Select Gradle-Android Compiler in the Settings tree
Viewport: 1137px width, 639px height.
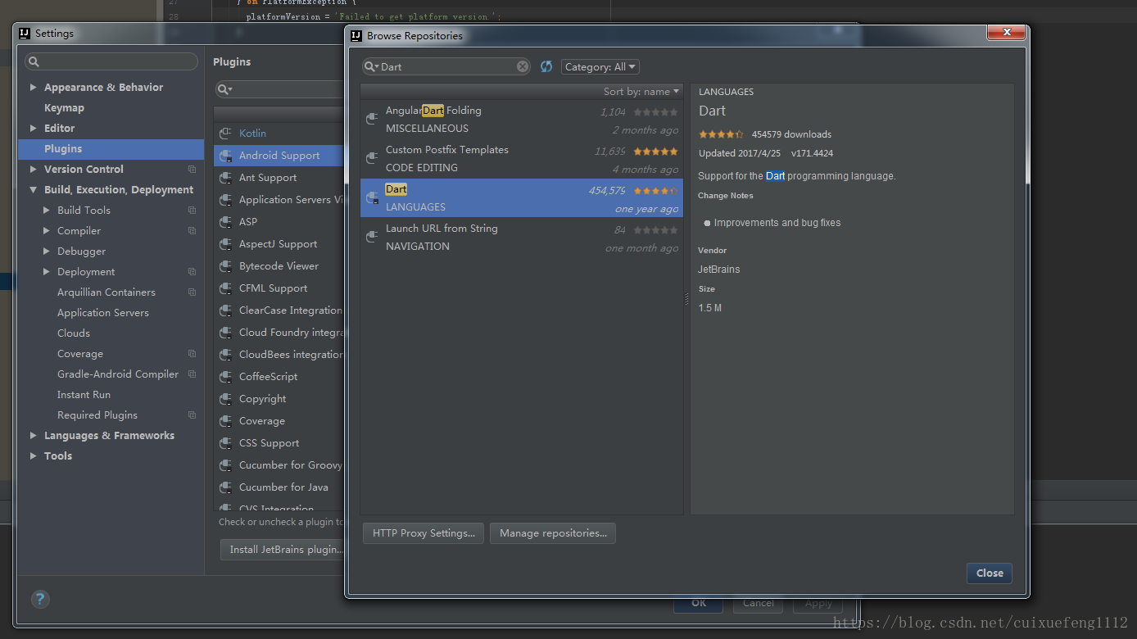tap(118, 374)
